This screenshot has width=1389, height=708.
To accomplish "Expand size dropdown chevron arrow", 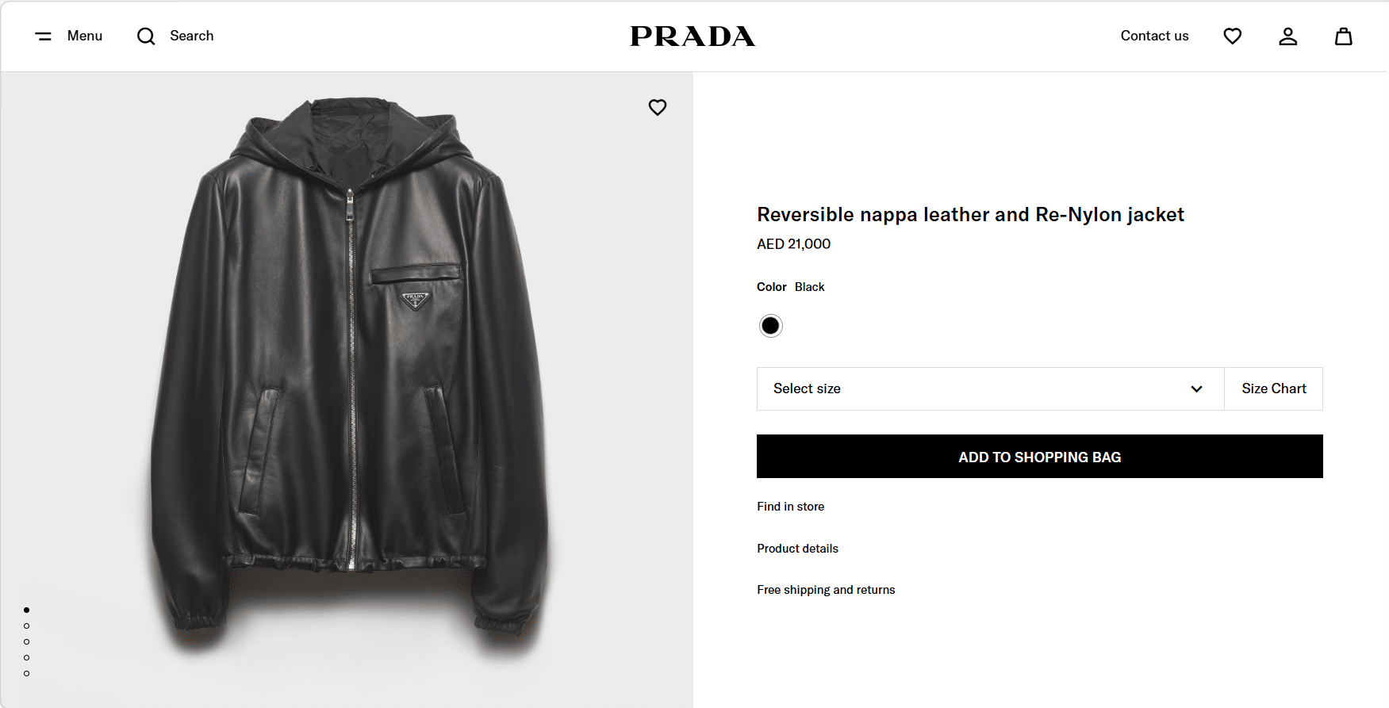I will (x=1196, y=388).
